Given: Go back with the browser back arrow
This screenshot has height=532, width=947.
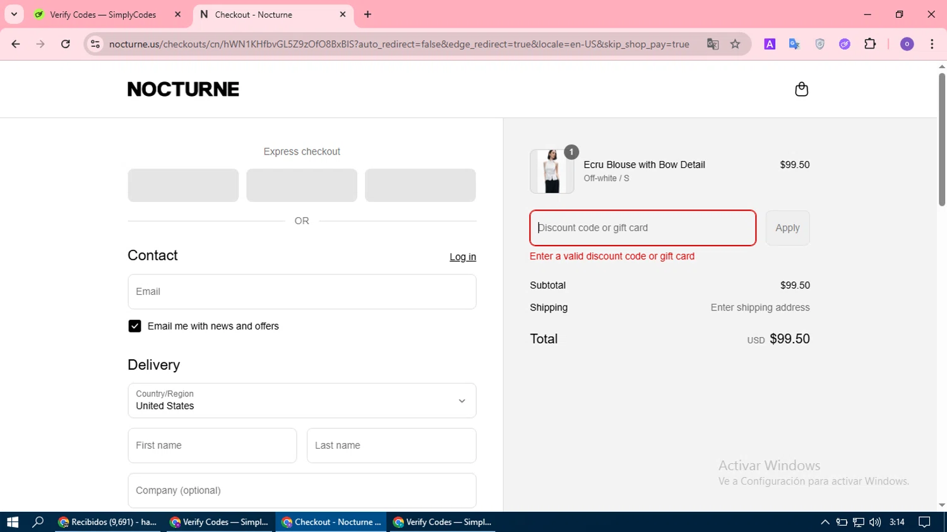Looking at the screenshot, I should pyautogui.click(x=16, y=44).
